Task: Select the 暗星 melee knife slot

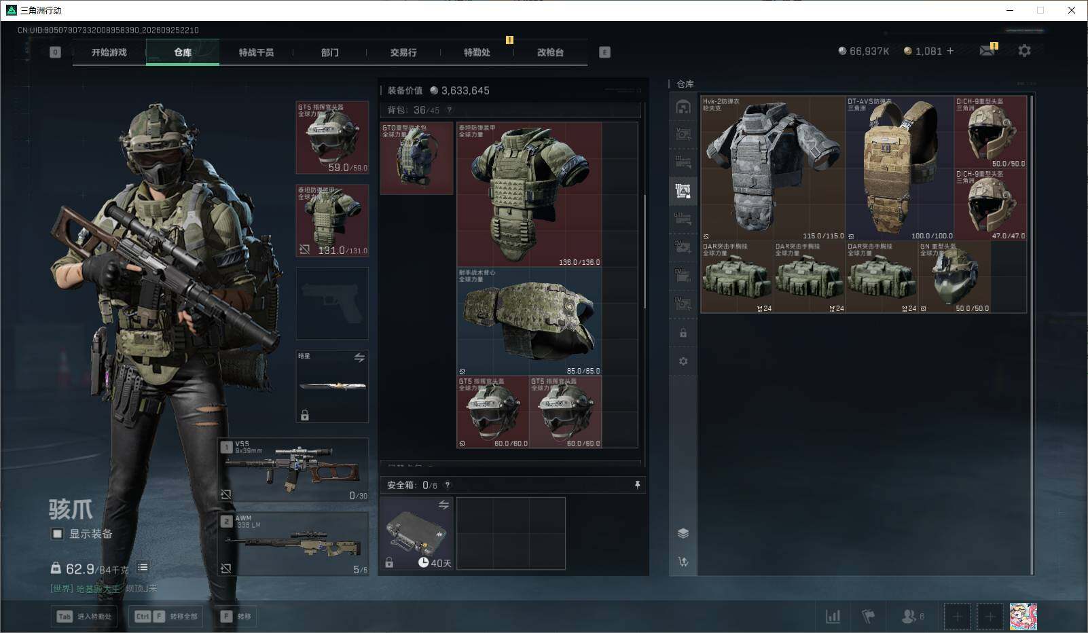Action: tap(332, 386)
